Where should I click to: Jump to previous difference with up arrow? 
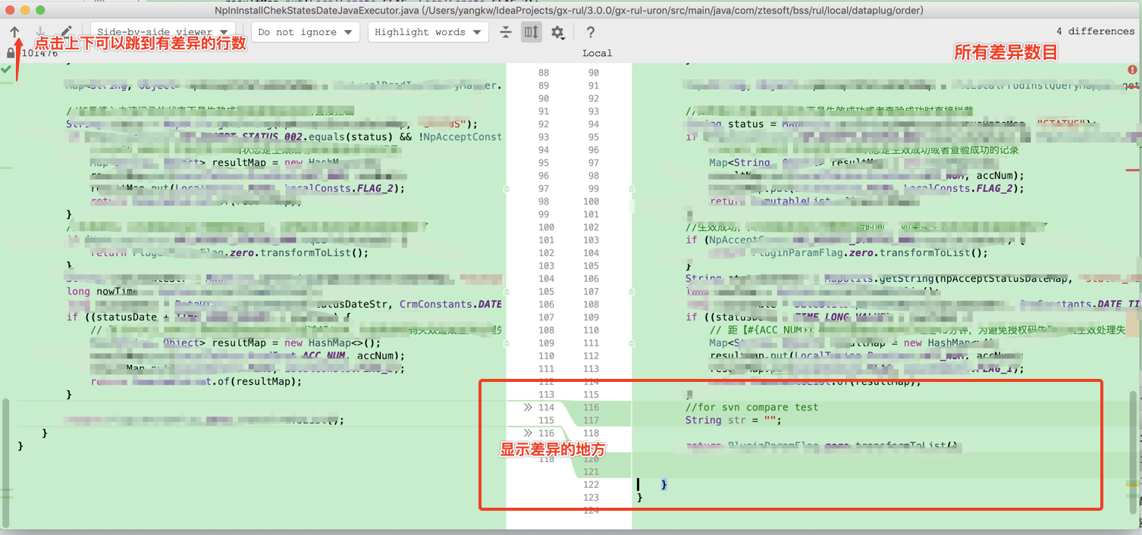click(x=14, y=32)
